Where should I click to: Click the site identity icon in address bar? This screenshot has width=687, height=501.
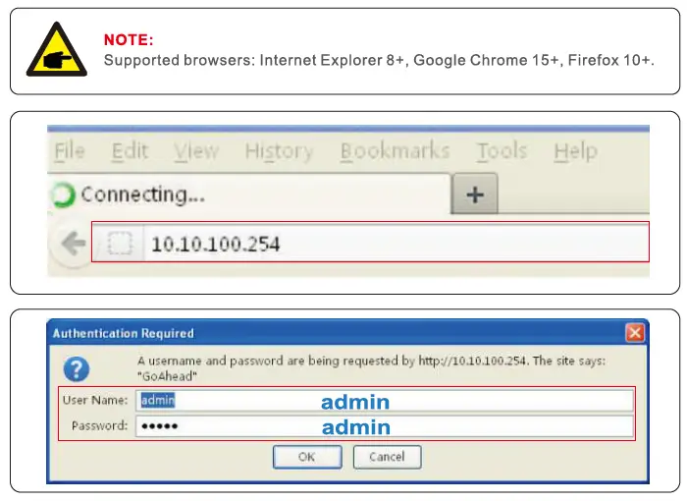tap(120, 244)
